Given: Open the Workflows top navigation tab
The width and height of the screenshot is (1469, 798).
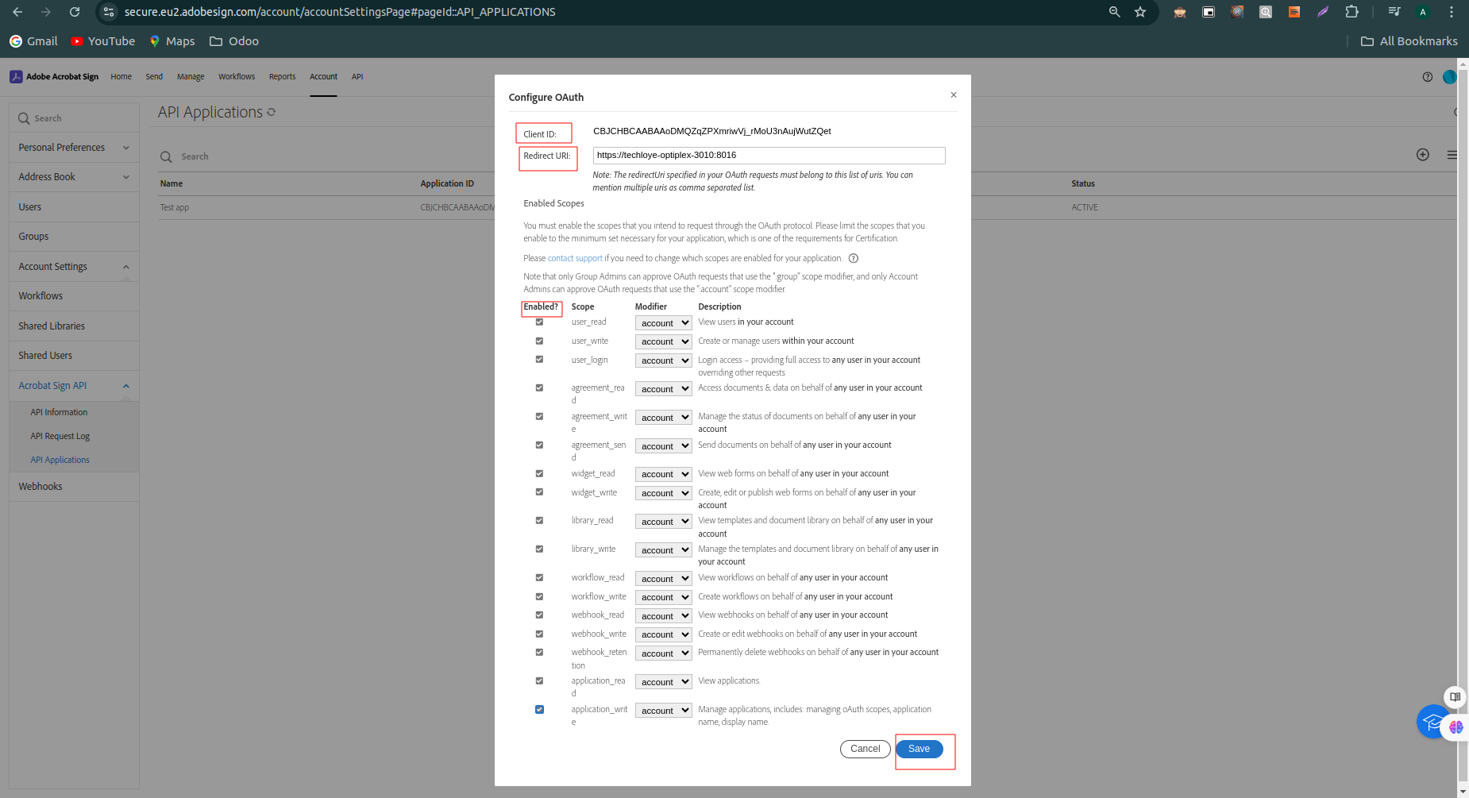Looking at the screenshot, I should pyautogui.click(x=237, y=77).
